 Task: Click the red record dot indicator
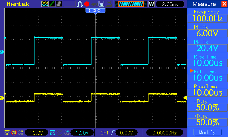coord(87,4)
